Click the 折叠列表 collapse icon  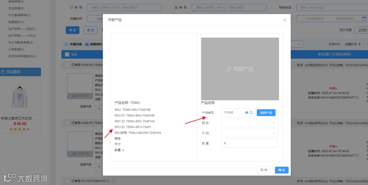tap(66, 44)
